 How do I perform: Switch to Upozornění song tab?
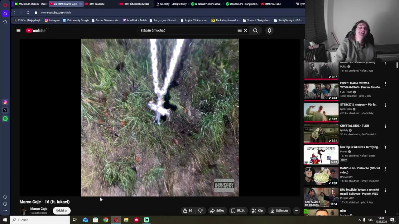pyautogui.click(x=242, y=4)
